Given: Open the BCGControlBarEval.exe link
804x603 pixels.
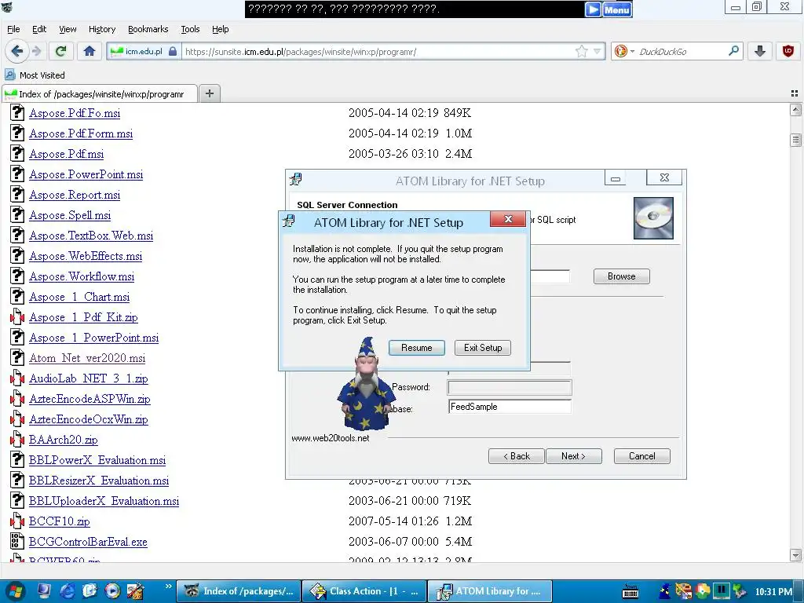Looking at the screenshot, I should coord(88,542).
